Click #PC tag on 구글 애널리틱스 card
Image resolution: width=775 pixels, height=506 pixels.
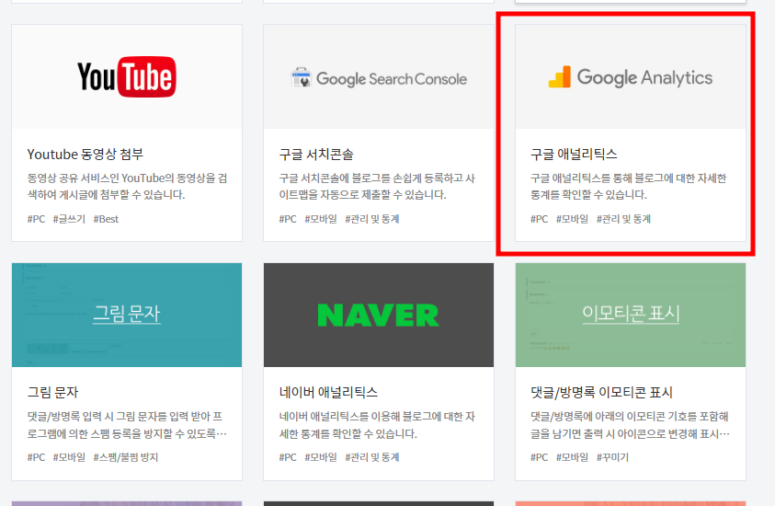click(x=540, y=219)
